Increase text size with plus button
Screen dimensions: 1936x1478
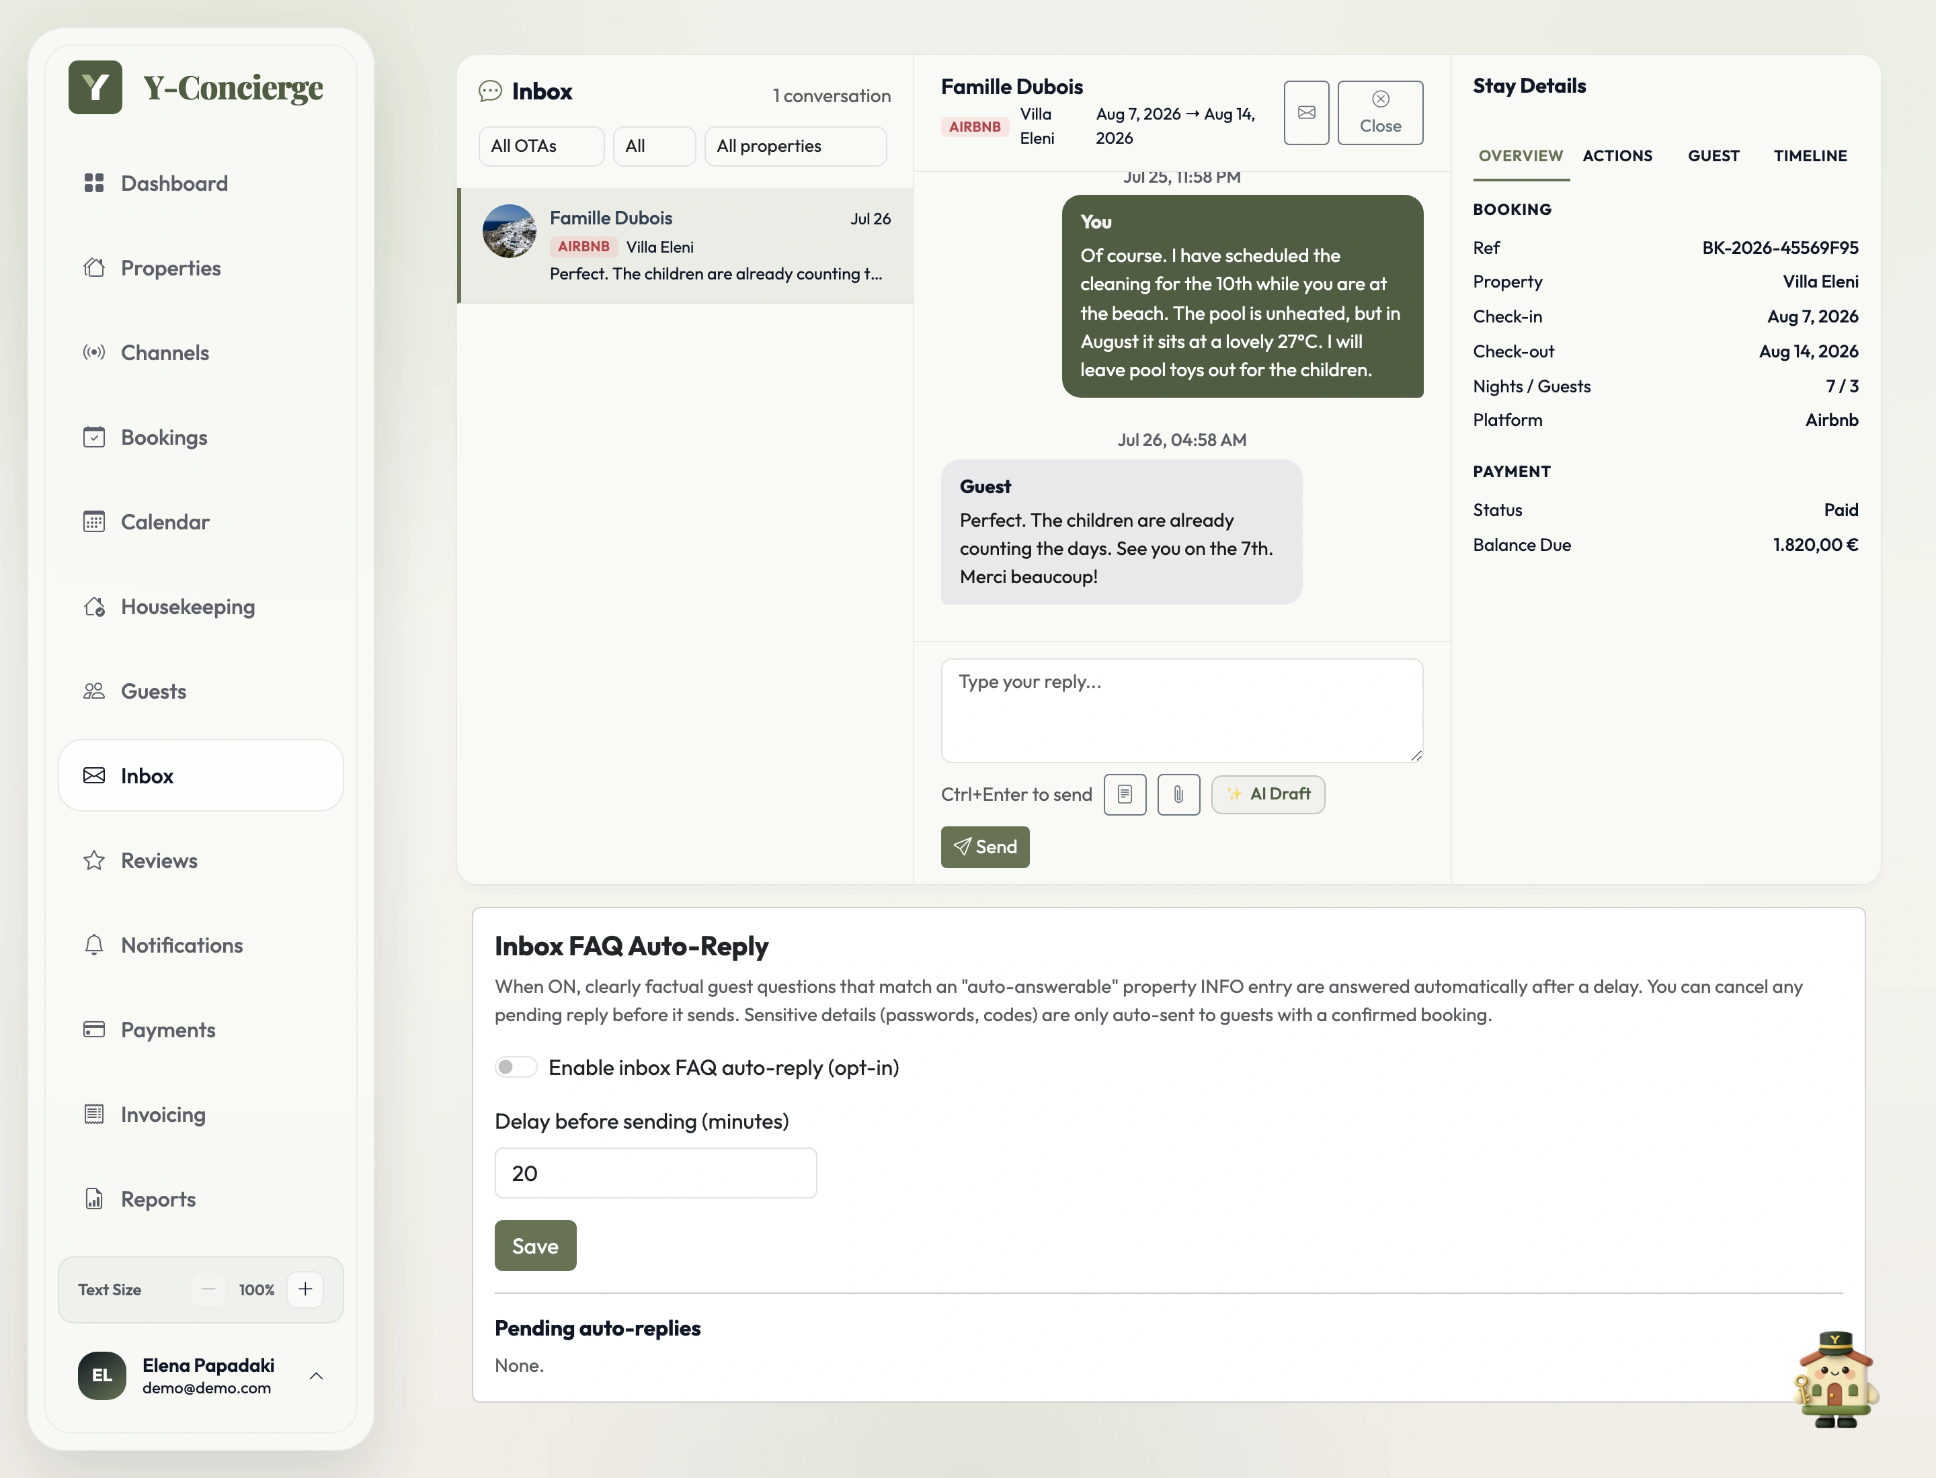coord(305,1289)
